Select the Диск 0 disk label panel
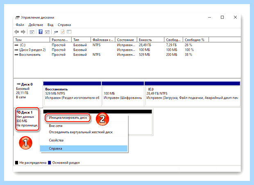The width and height of the screenshot is (254, 185). click(x=28, y=93)
